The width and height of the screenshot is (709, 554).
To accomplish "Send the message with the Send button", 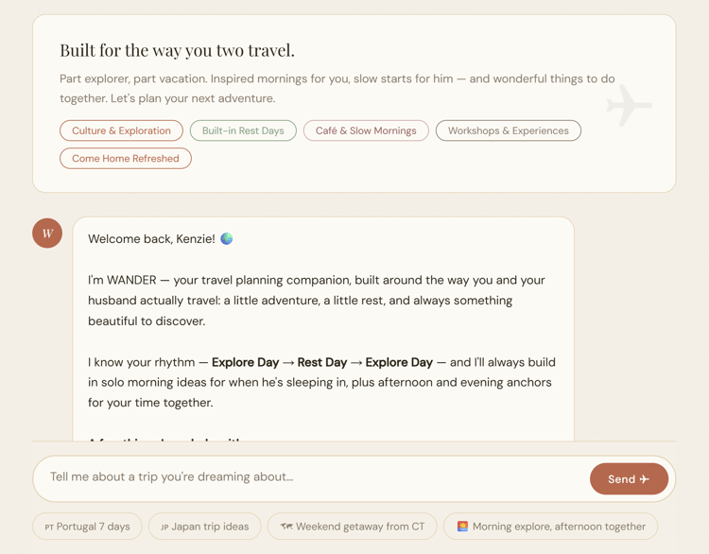I will (x=629, y=479).
